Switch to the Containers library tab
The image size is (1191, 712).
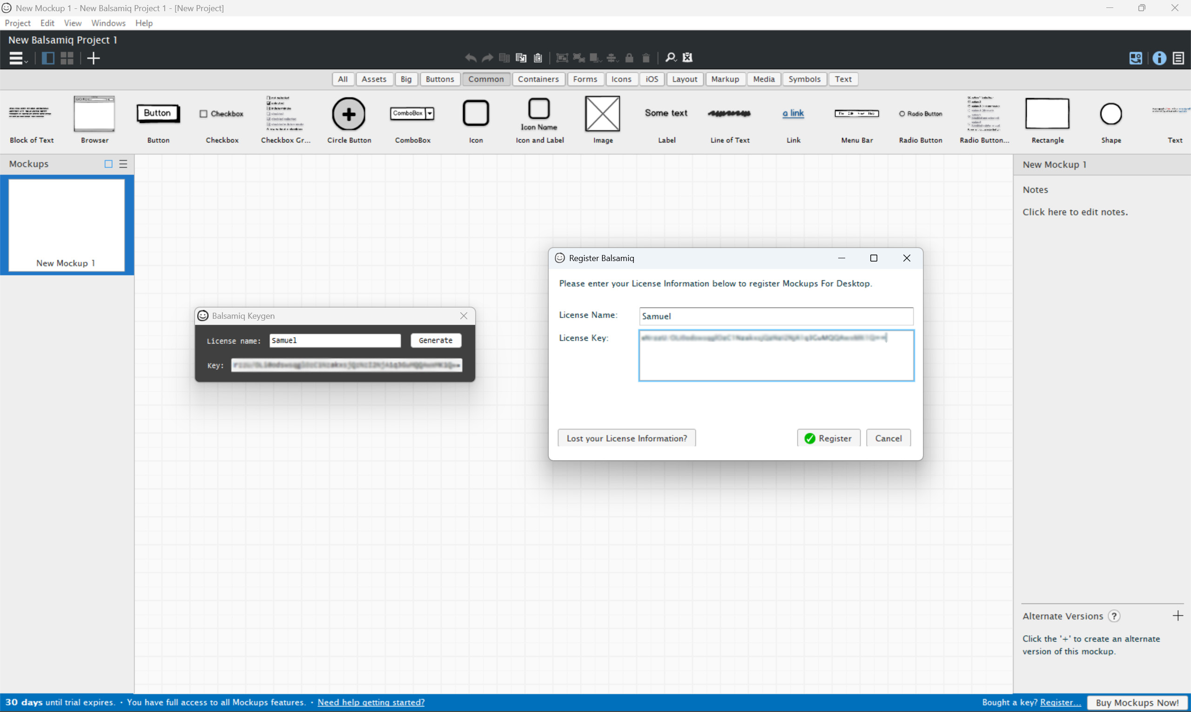tap(538, 79)
